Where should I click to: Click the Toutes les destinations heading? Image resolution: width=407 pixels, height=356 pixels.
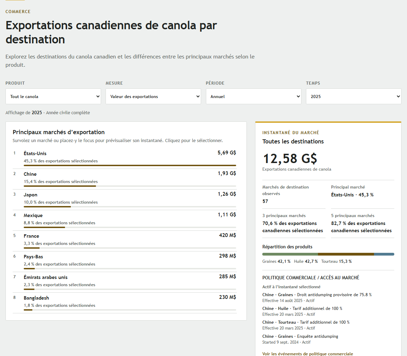click(x=293, y=141)
